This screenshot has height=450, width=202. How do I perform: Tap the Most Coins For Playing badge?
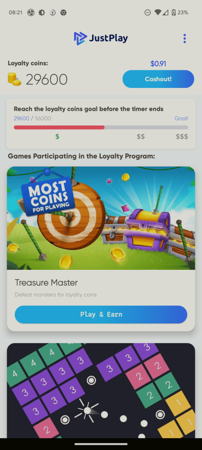pos(48,196)
